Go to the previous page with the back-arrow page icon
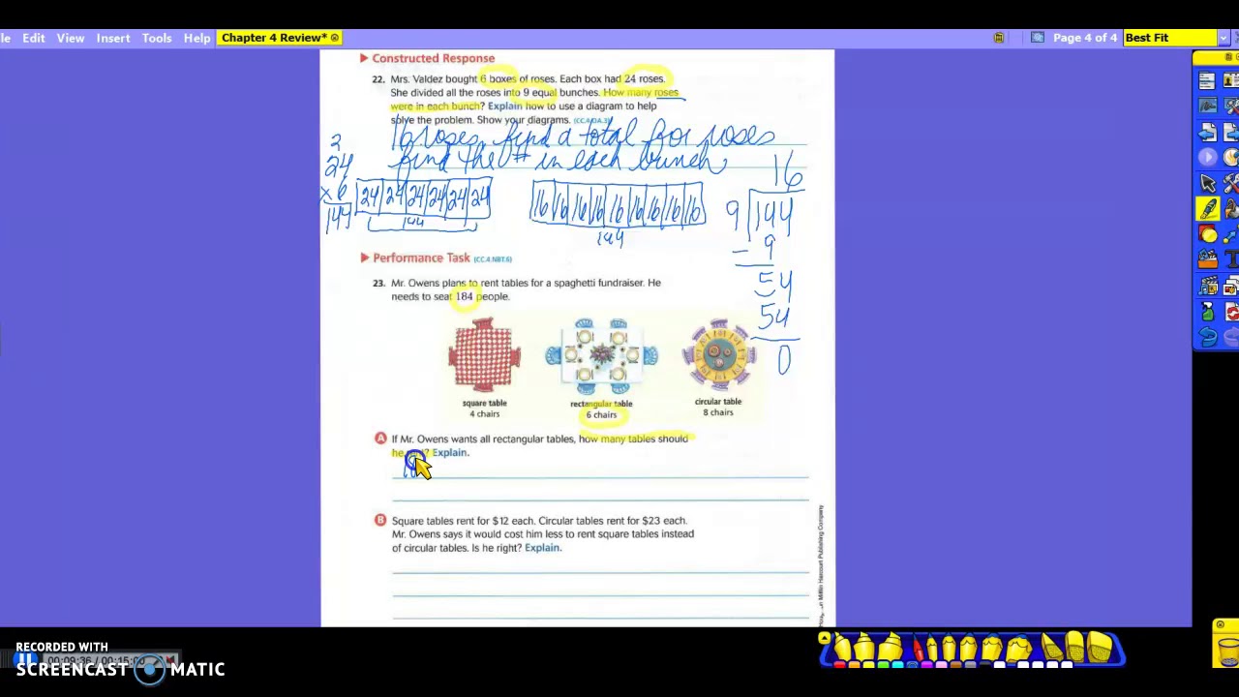Image resolution: width=1239 pixels, height=697 pixels. tap(1207, 132)
